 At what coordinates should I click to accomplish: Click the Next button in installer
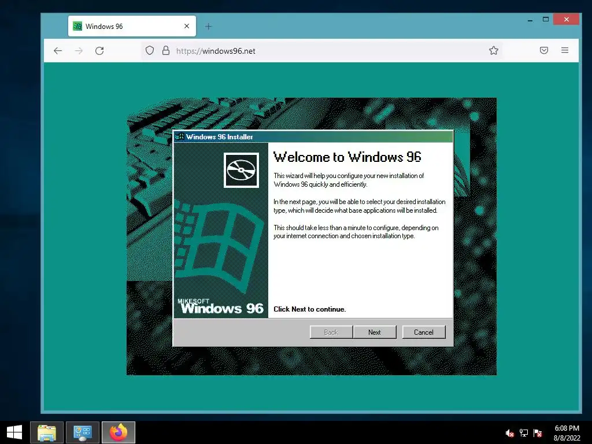(375, 332)
